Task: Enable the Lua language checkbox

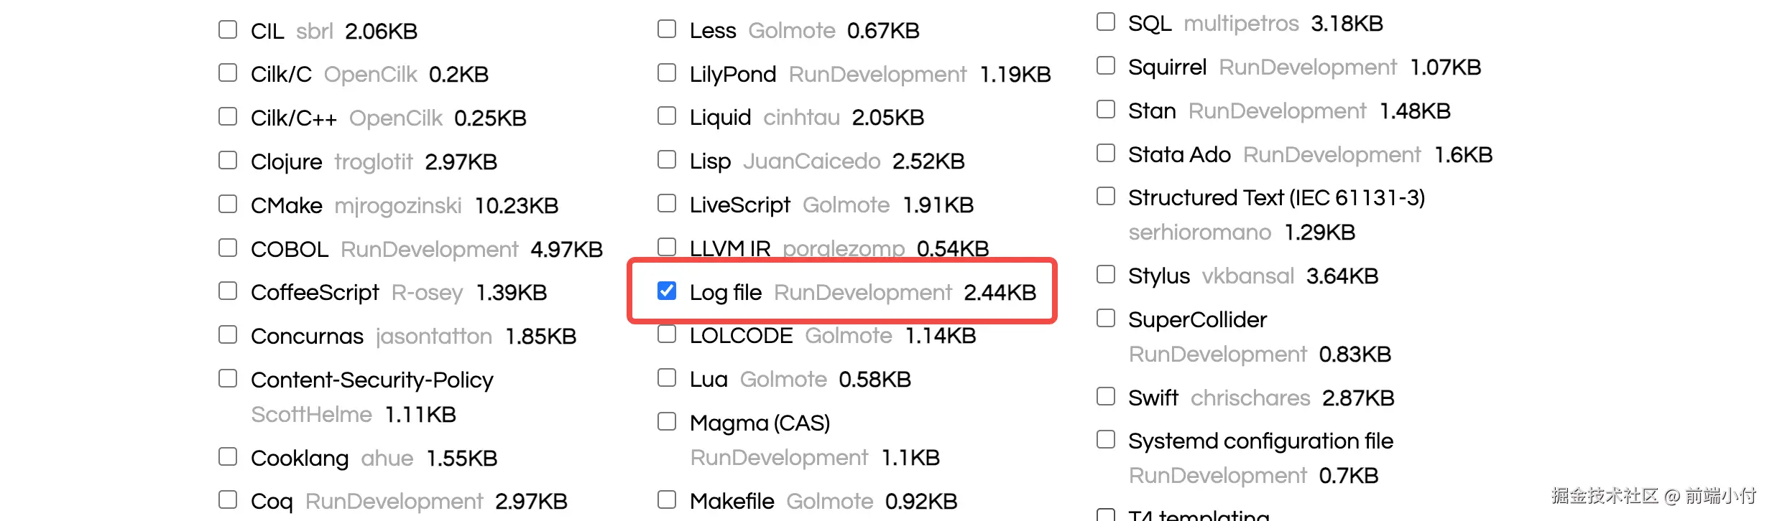Action: [x=667, y=378]
